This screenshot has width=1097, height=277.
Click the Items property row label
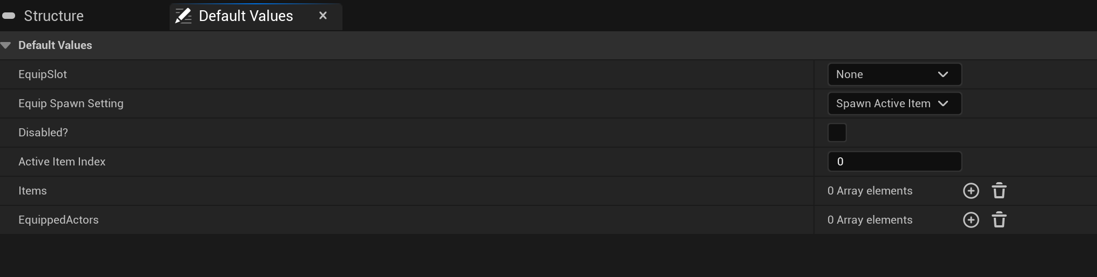pos(32,191)
